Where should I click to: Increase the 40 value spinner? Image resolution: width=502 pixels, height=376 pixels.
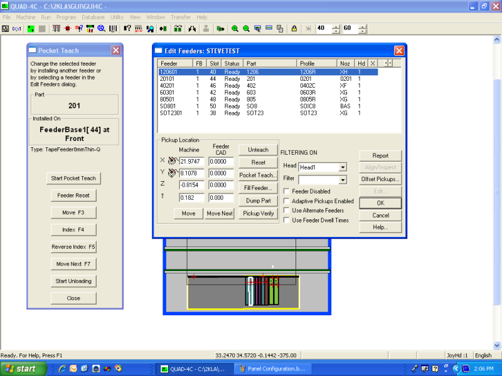336,27
